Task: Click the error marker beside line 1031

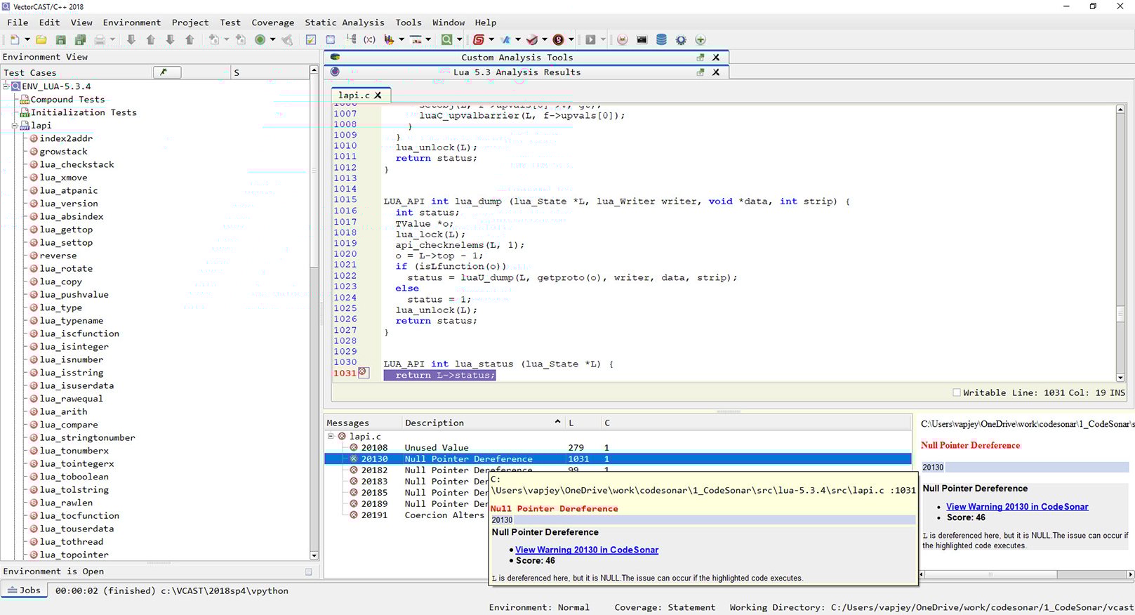Action: pyautogui.click(x=363, y=373)
